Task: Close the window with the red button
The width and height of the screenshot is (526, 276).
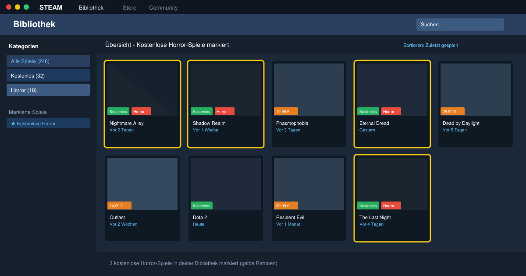Action: point(9,7)
